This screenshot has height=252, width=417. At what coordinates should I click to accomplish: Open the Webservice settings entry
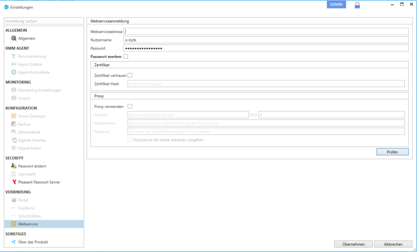click(28, 224)
